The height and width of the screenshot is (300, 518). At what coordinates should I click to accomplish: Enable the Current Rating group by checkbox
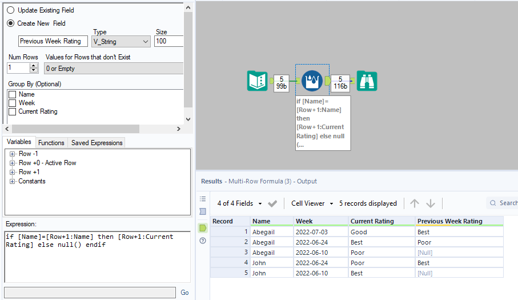[12, 111]
